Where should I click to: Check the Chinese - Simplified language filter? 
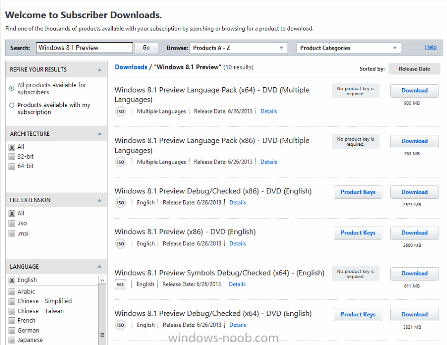(x=12, y=301)
